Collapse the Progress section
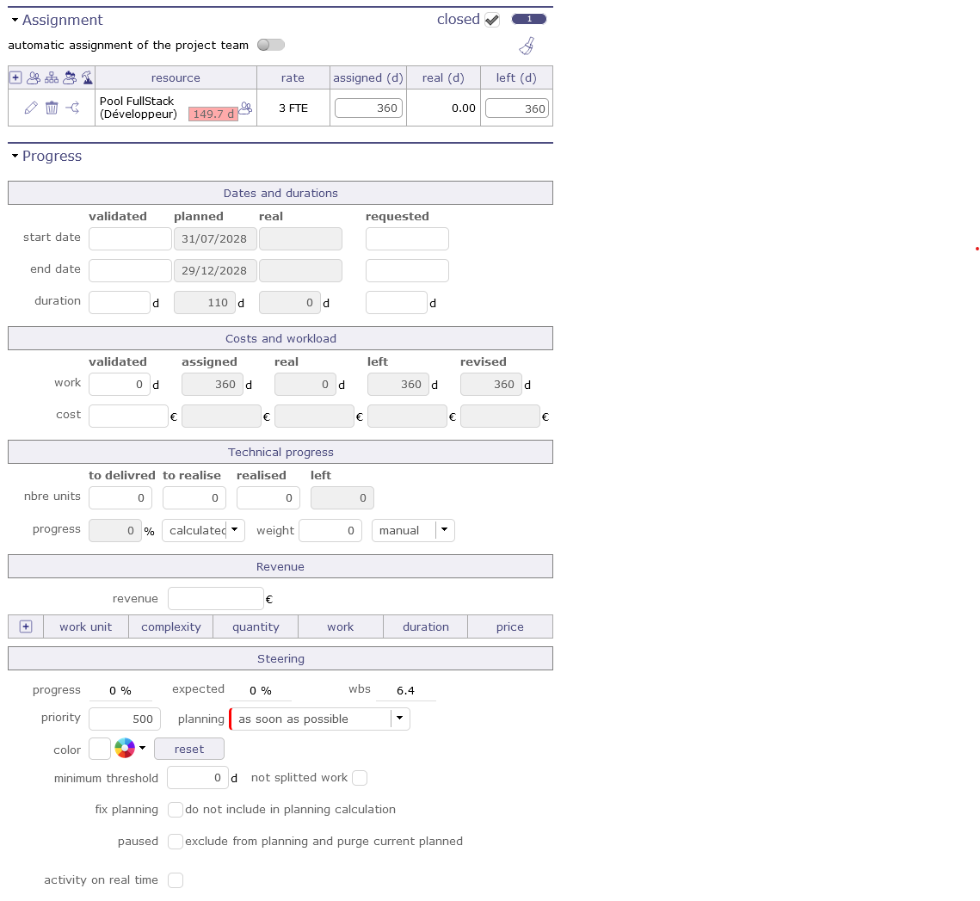The width and height of the screenshot is (980, 901). point(15,156)
